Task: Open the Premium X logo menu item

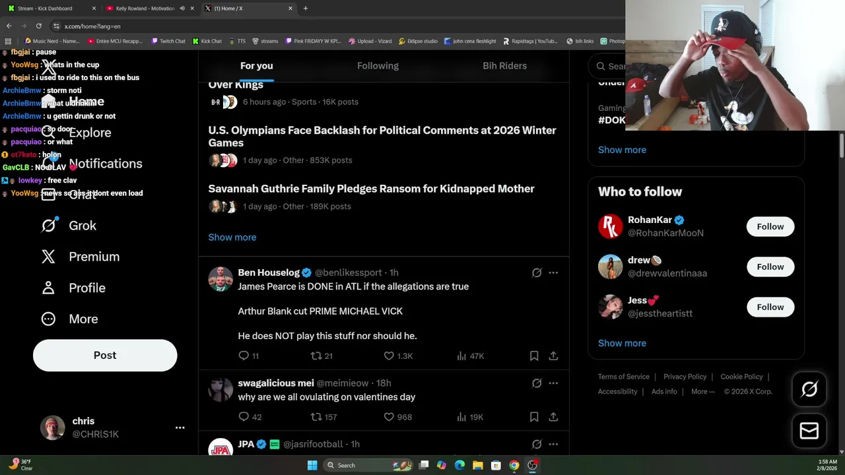Action: (x=48, y=257)
